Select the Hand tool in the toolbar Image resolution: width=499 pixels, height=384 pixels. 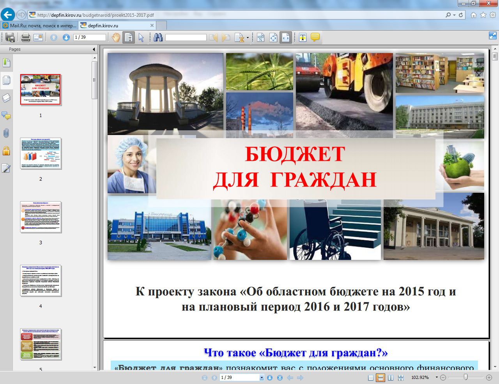click(x=116, y=37)
